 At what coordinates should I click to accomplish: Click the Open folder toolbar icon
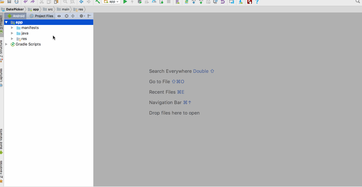pos(2,2)
